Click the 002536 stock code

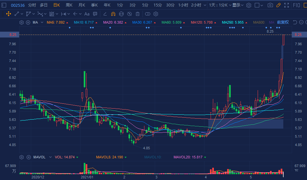tap(17, 5)
